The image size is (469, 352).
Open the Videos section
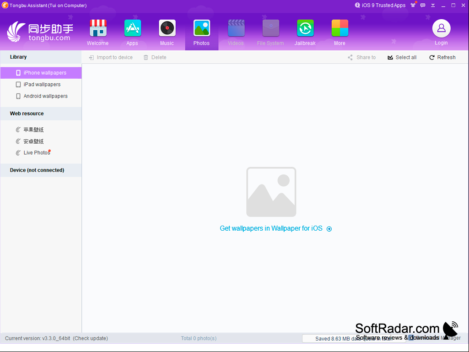(x=236, y=32)
